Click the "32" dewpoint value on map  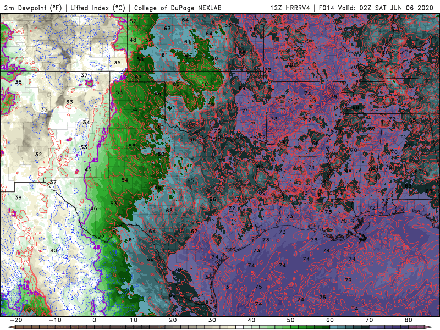(x=38, y=155)
